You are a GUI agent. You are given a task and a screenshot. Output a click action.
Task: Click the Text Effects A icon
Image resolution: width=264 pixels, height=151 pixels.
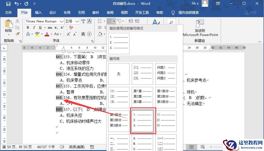(x=28, y=34)
